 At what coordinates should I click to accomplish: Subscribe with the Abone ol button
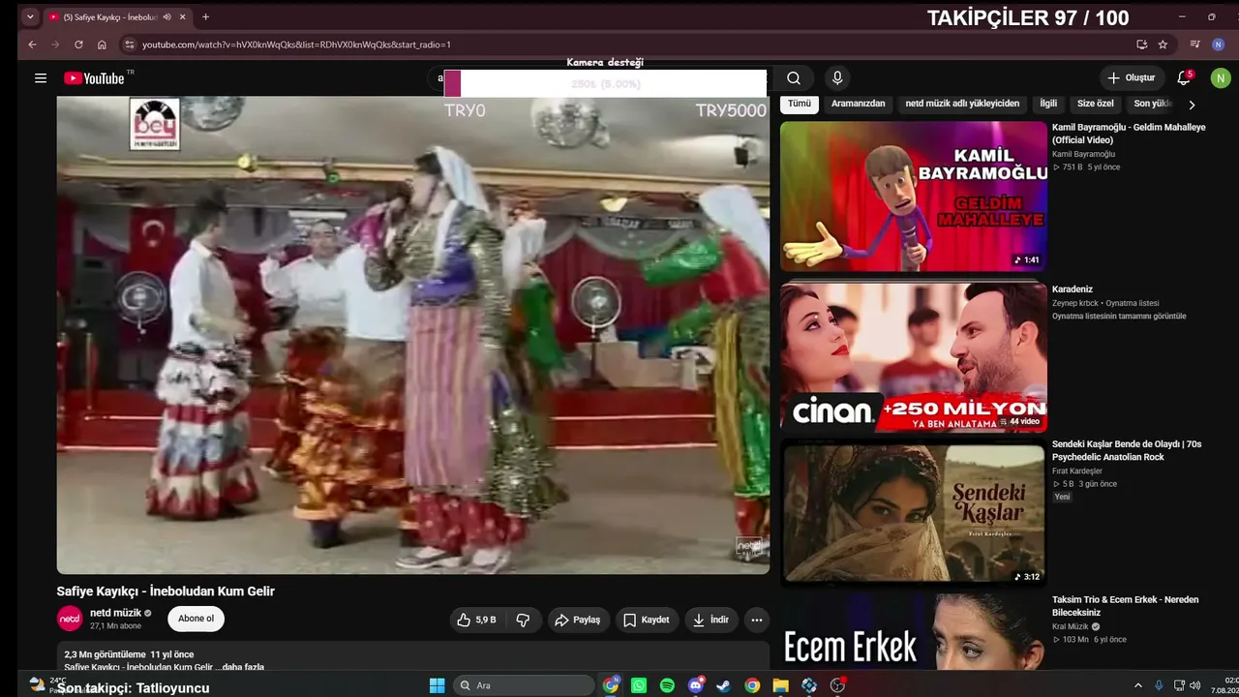[x=196, y=620]
